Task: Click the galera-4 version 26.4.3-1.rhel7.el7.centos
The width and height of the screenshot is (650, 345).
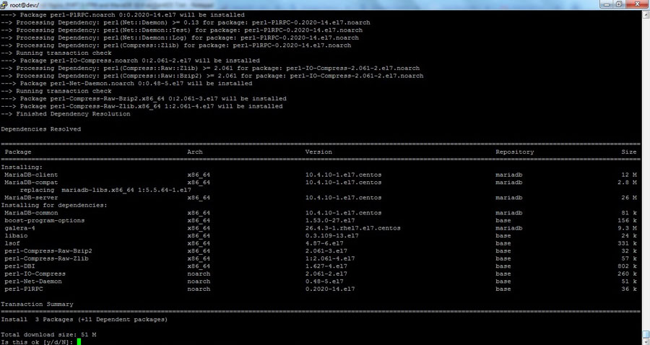Action: [x=352, y=228]
